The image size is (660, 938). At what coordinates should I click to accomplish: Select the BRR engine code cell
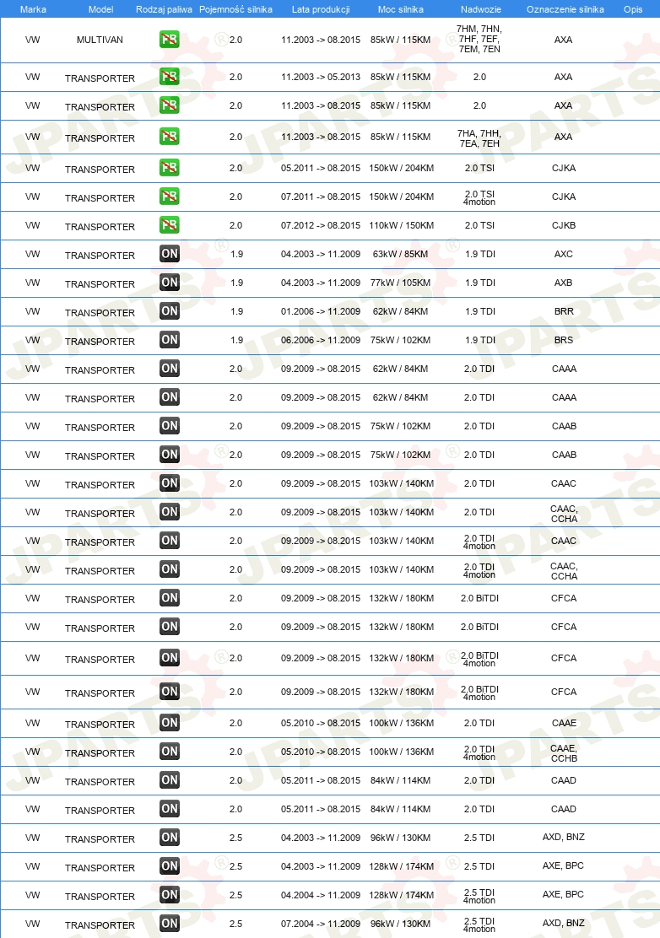pyautogui.click(x=564, y=311)
